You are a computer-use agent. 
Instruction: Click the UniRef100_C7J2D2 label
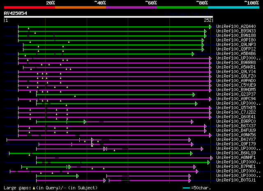(236, 112)
